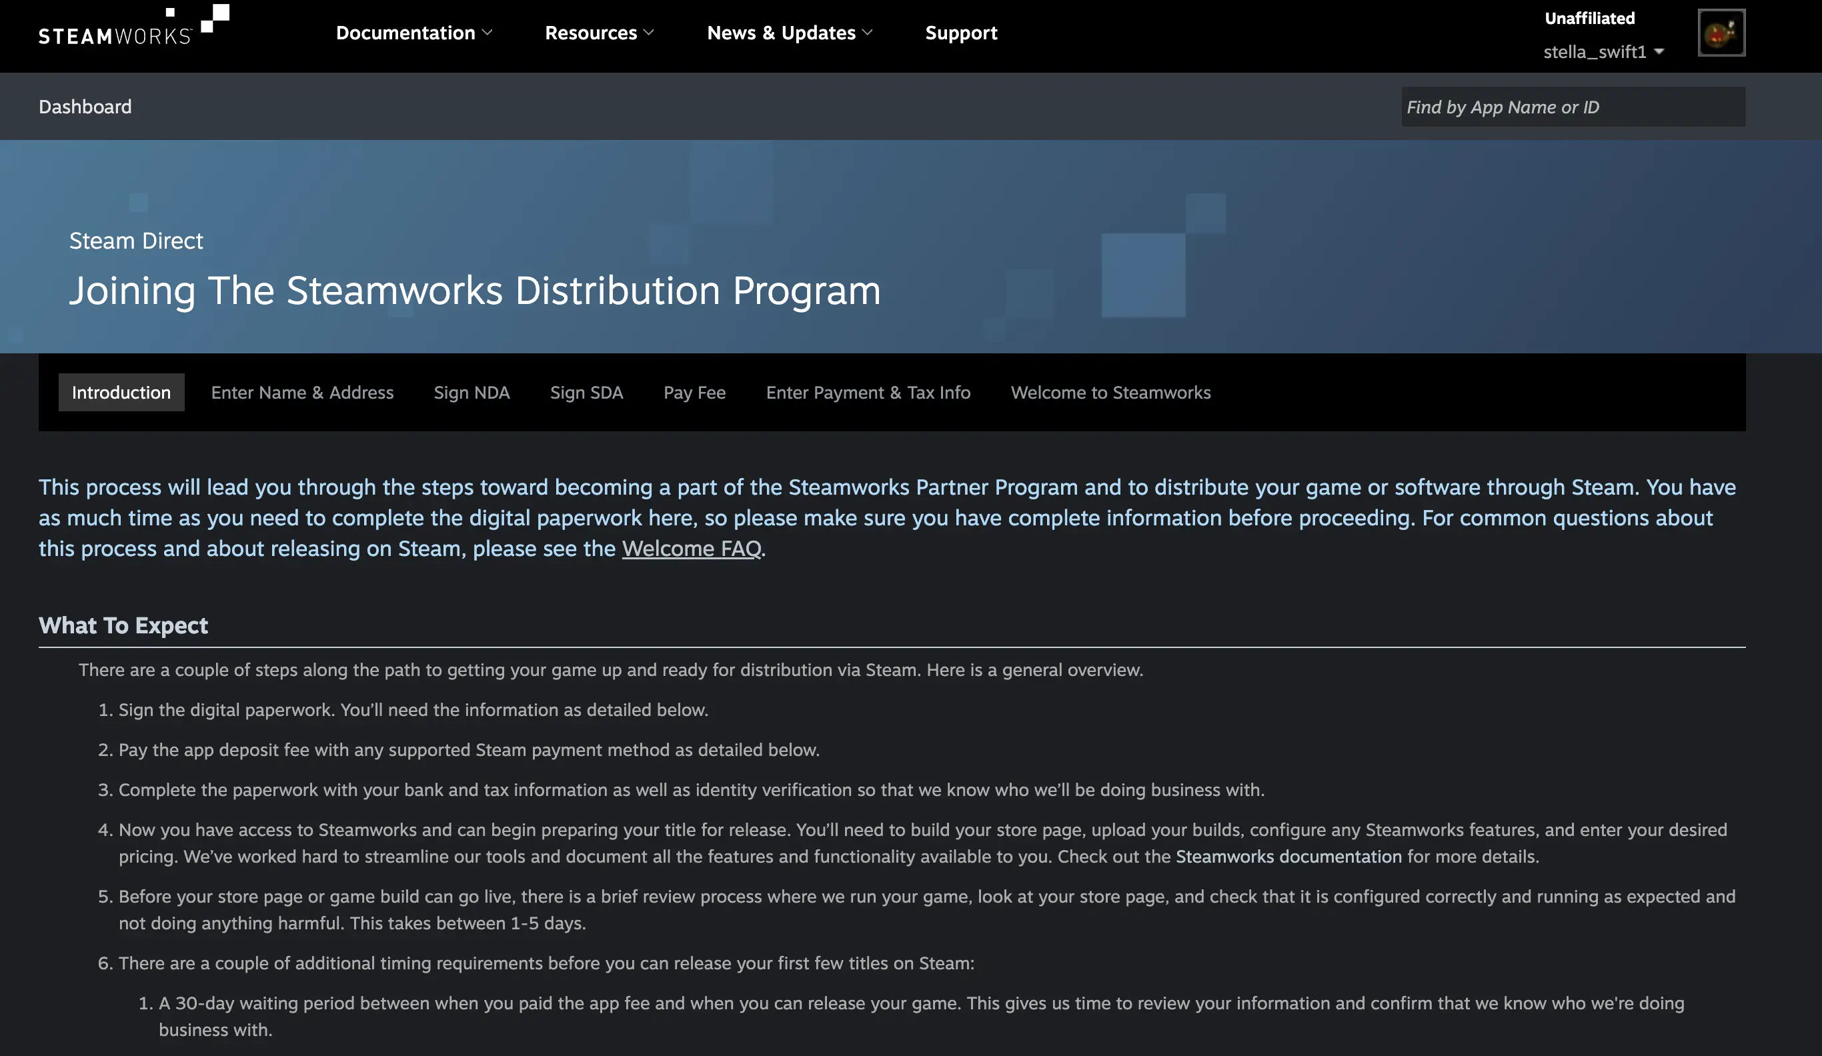Switch to Enter Name & Address tab
The width and height of the screenshot is (1822, 1056).
pyautogui.click(x=302, y=393)
